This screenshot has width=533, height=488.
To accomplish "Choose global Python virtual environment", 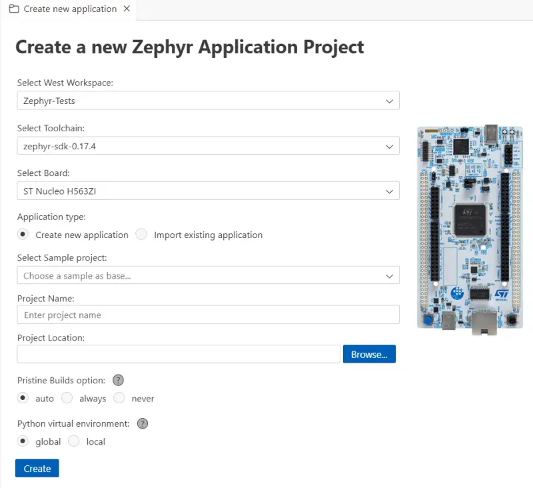I will [x=24, y=441].
